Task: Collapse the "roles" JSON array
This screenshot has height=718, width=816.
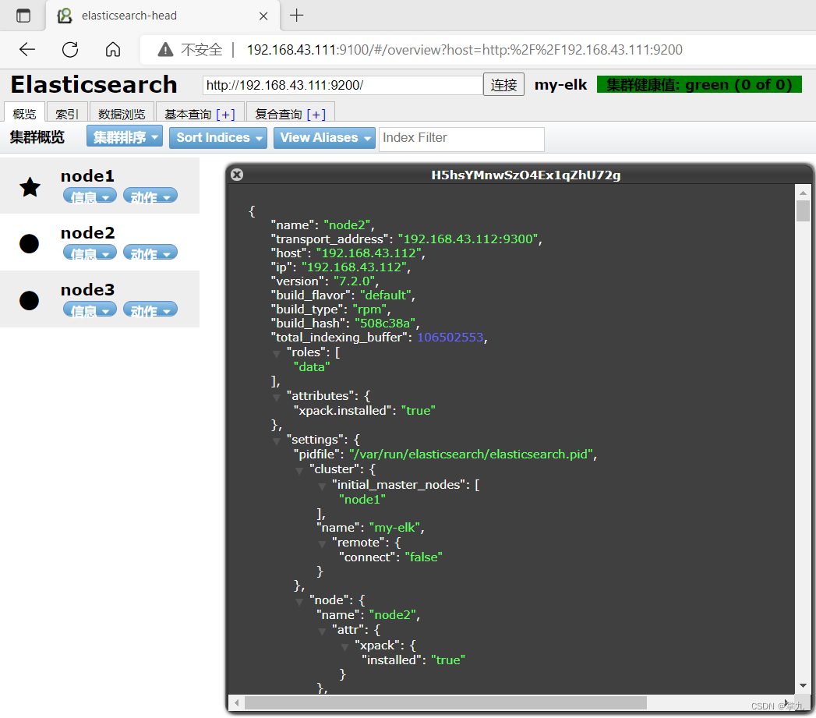Action: click(x=276, y=353)
